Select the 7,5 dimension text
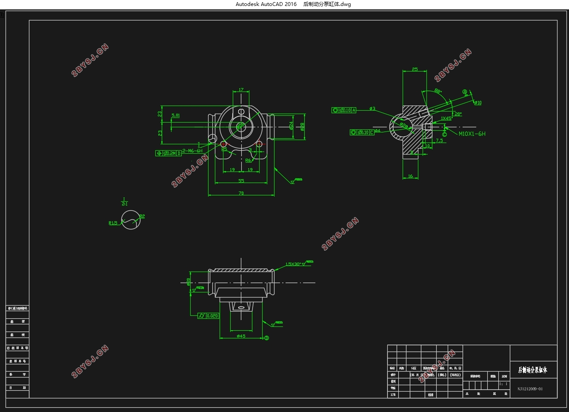The image size is (569, 412). click(x=439, y=140)
